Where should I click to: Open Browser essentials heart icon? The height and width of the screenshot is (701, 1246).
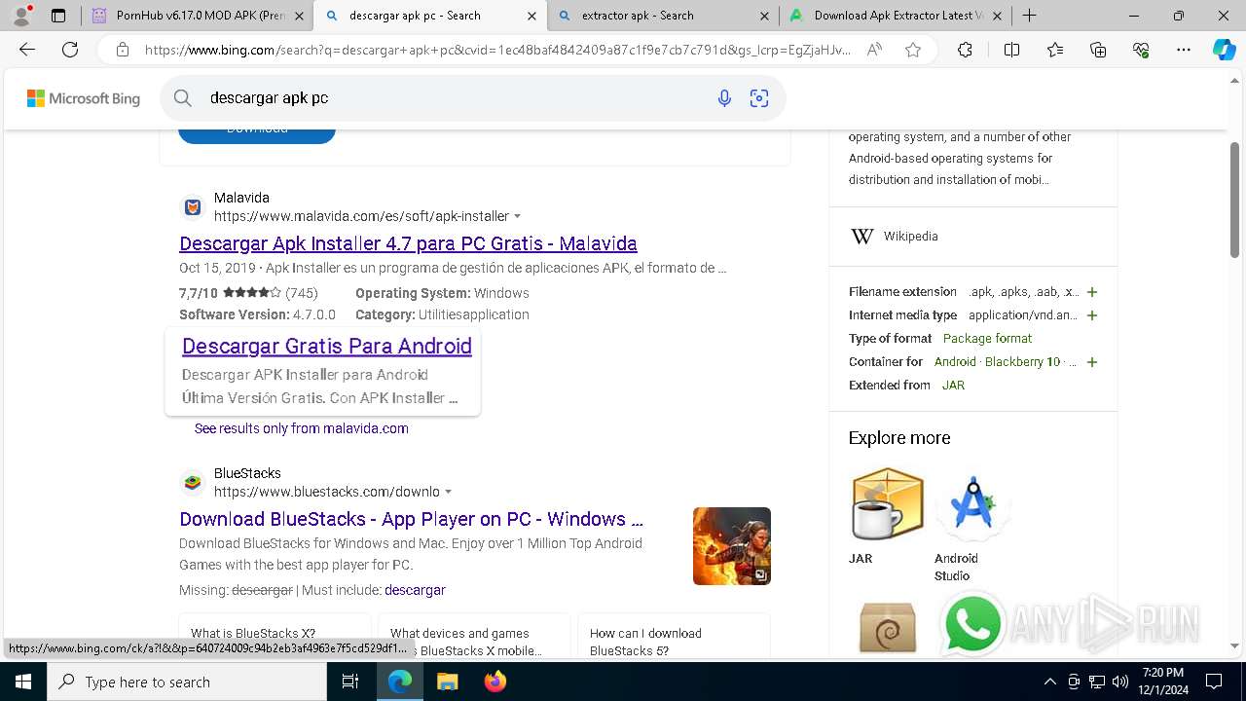1141,50
